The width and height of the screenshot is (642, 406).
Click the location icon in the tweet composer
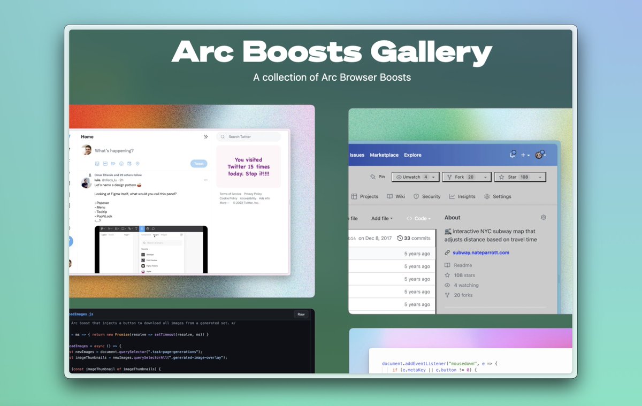click(137, 163)
